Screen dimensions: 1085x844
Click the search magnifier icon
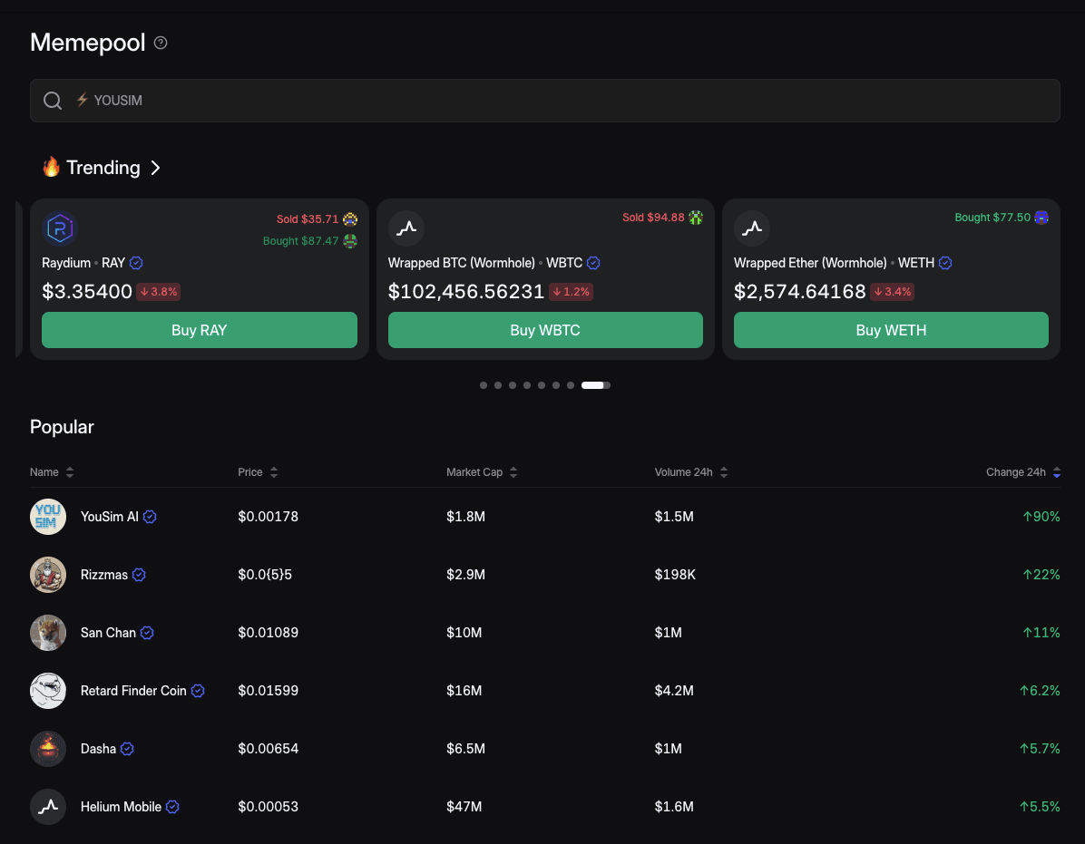[53, 101]
